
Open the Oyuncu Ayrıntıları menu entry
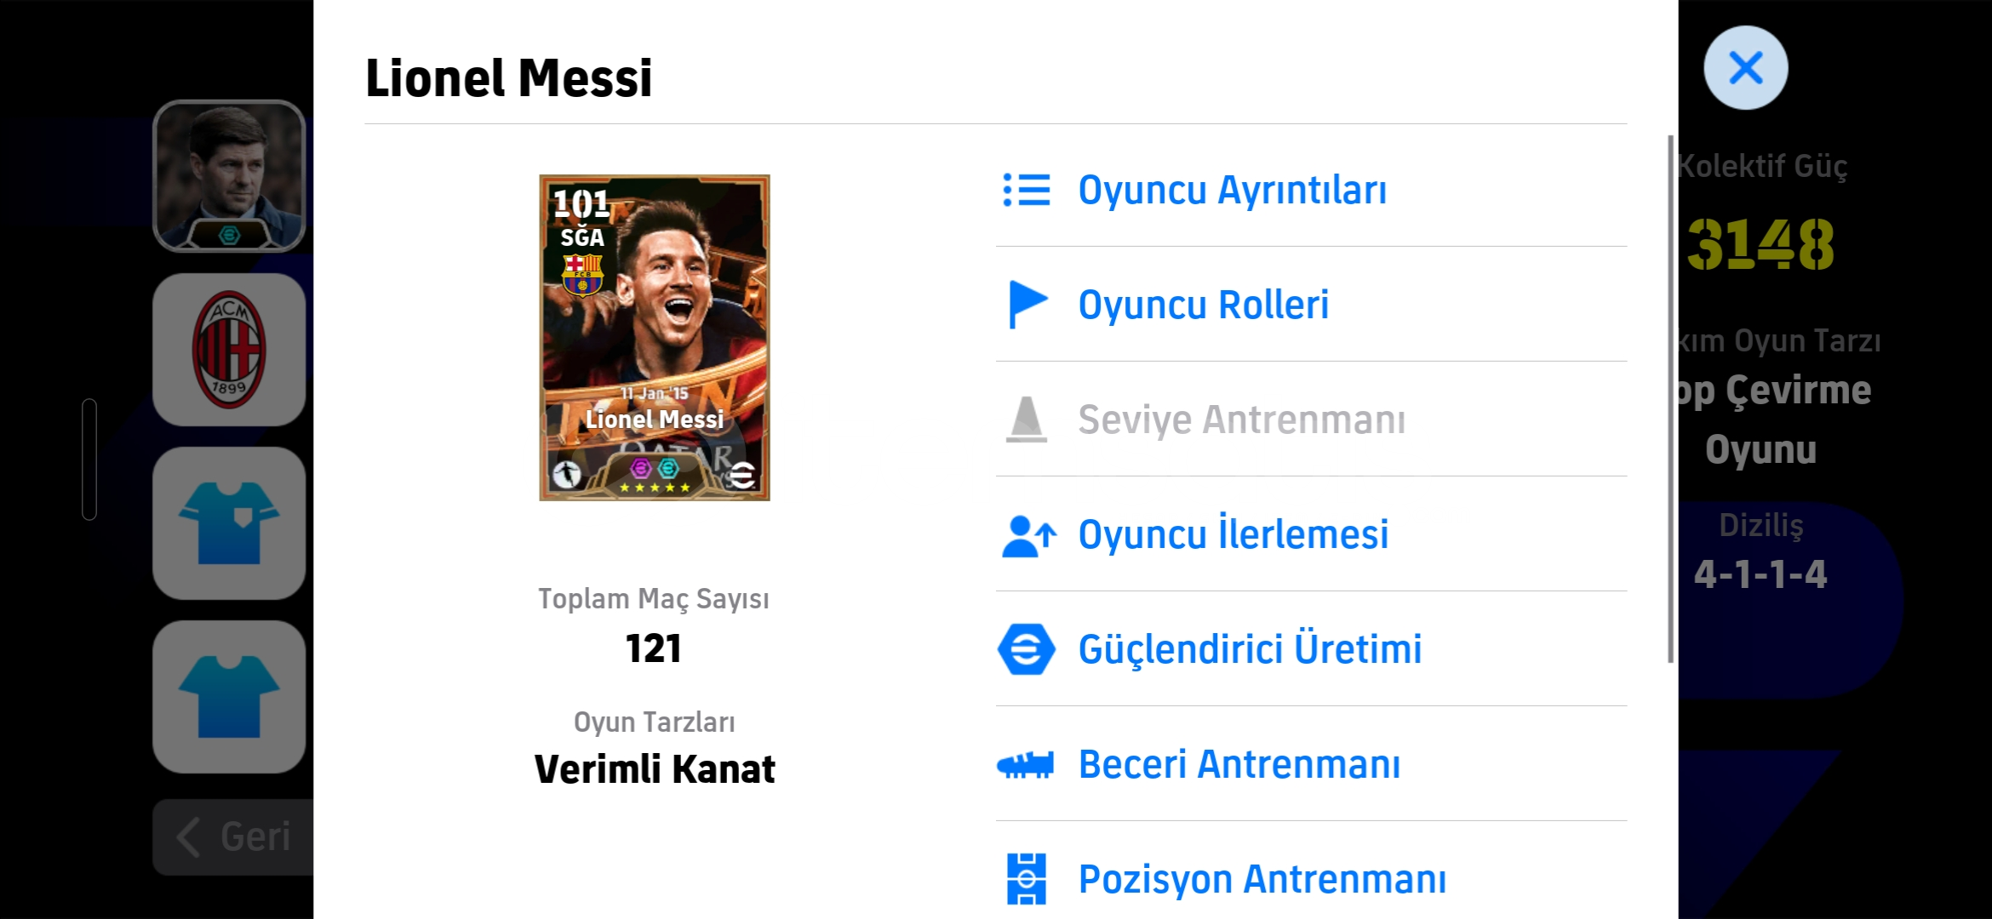[x=1232, y=190]
